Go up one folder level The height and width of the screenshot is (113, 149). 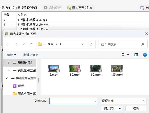pos(31,44)
